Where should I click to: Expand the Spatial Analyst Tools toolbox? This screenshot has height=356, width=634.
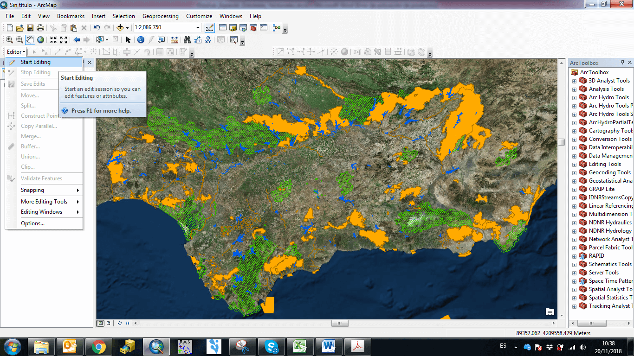tap(574, 289)
